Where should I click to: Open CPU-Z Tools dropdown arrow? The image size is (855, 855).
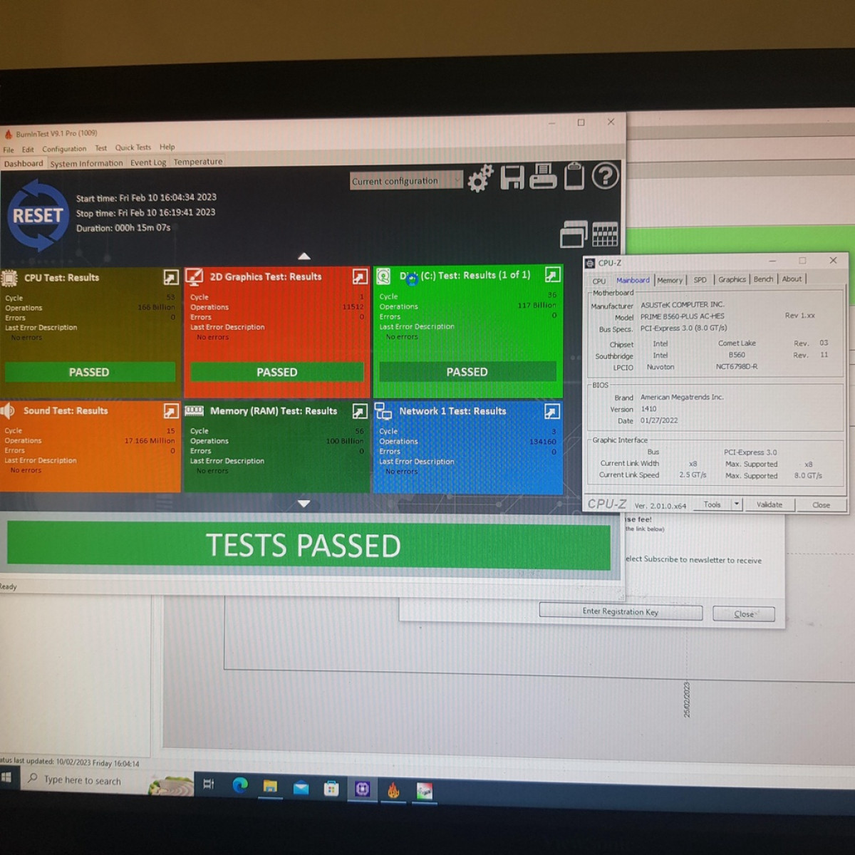(x=737, y=504)
